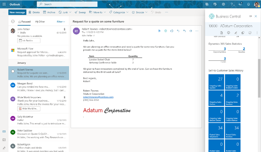Click the Business Central add-in icon in email
Image resolution: width=261 pixels, height=152 pixels.
coord(165,31)
